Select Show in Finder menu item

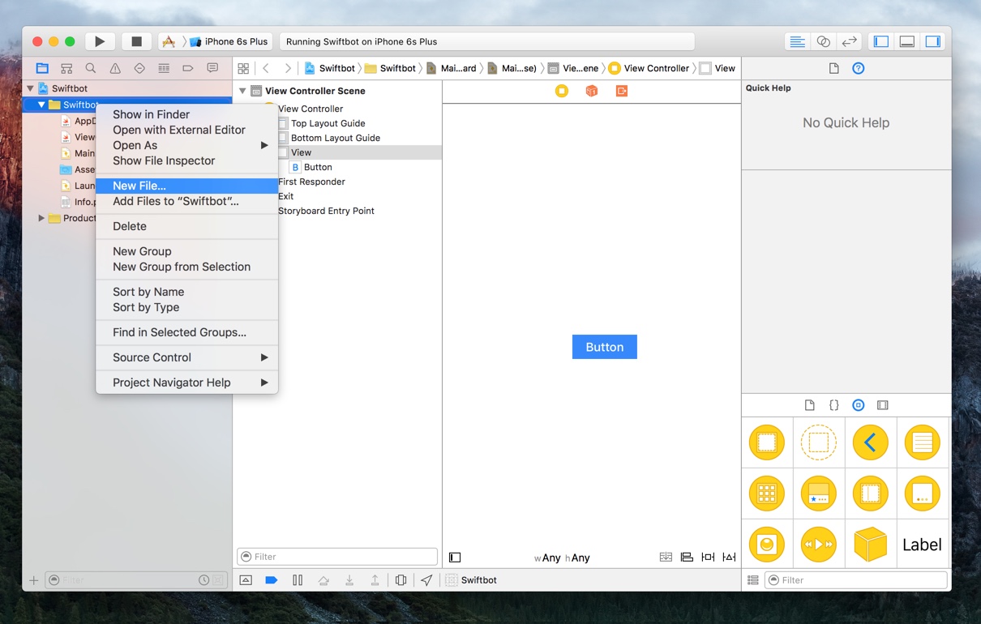(151, 114)
